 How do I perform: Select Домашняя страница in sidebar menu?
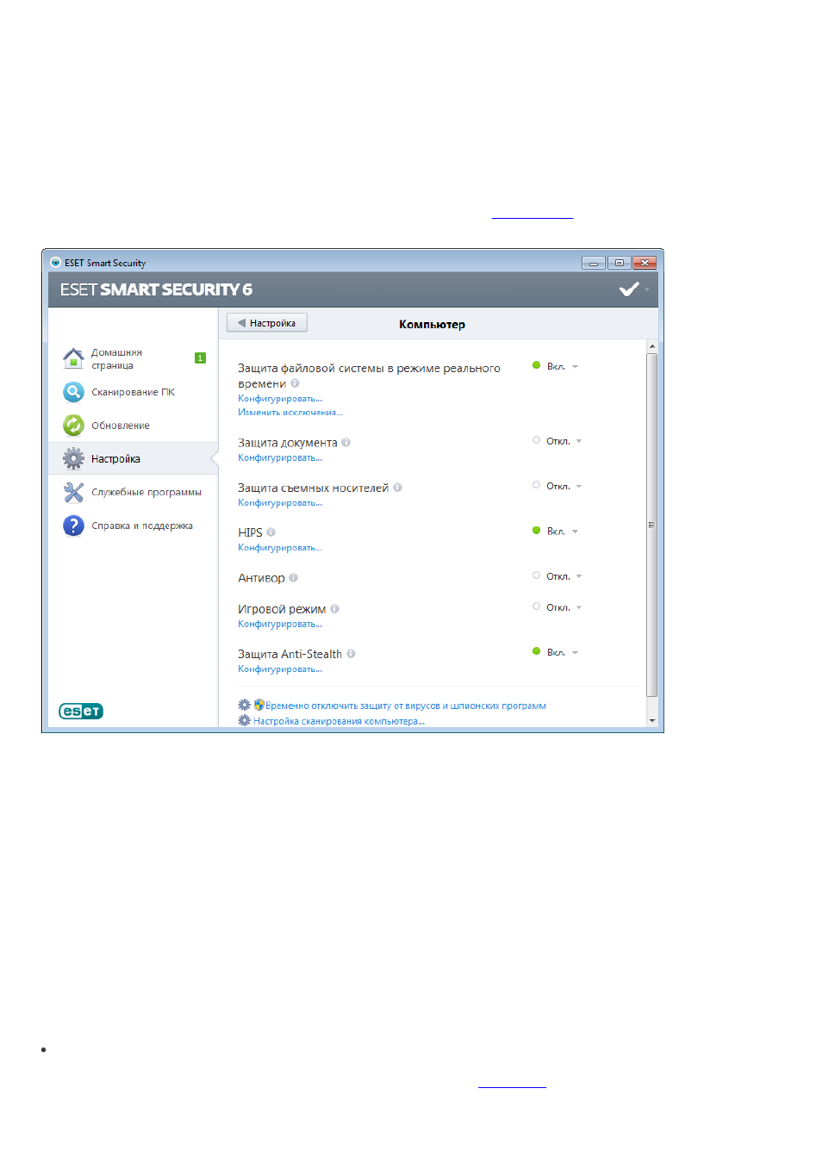[x=134, y=358]
